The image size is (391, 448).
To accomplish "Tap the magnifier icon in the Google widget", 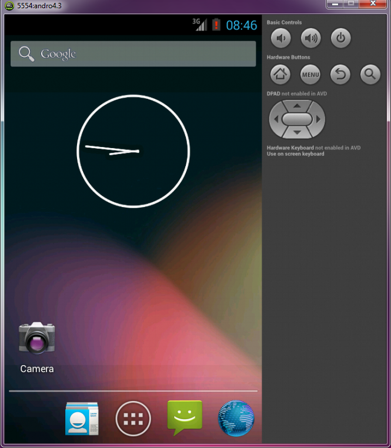I will click(x=26, y=54).
